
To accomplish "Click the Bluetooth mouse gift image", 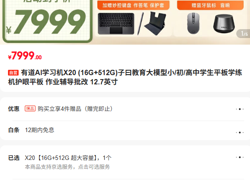I will tap(193, 23).
